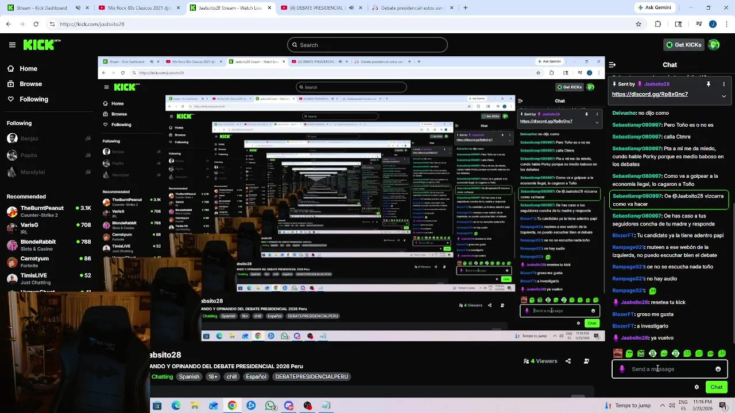735x413 pixels.
Task: Select the chill tag
Action: 231,377
